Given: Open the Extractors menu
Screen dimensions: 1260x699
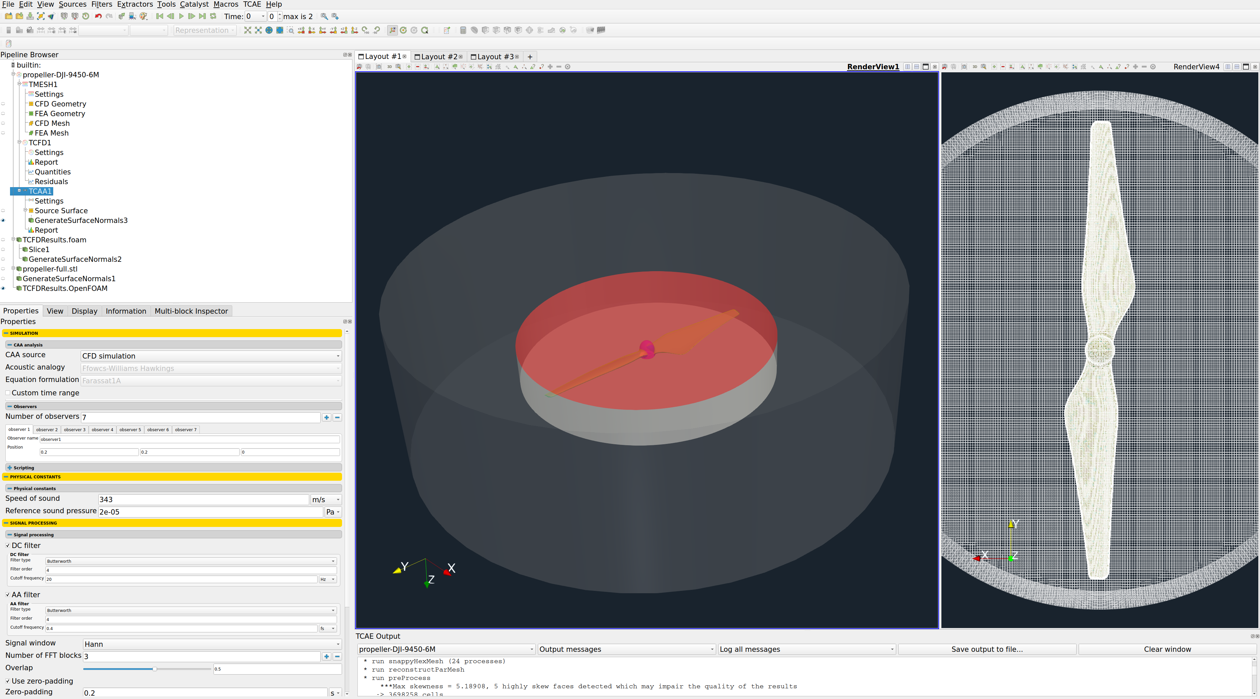Looking at the screenshot, I should pyautogui.click(x=135, y=4).
